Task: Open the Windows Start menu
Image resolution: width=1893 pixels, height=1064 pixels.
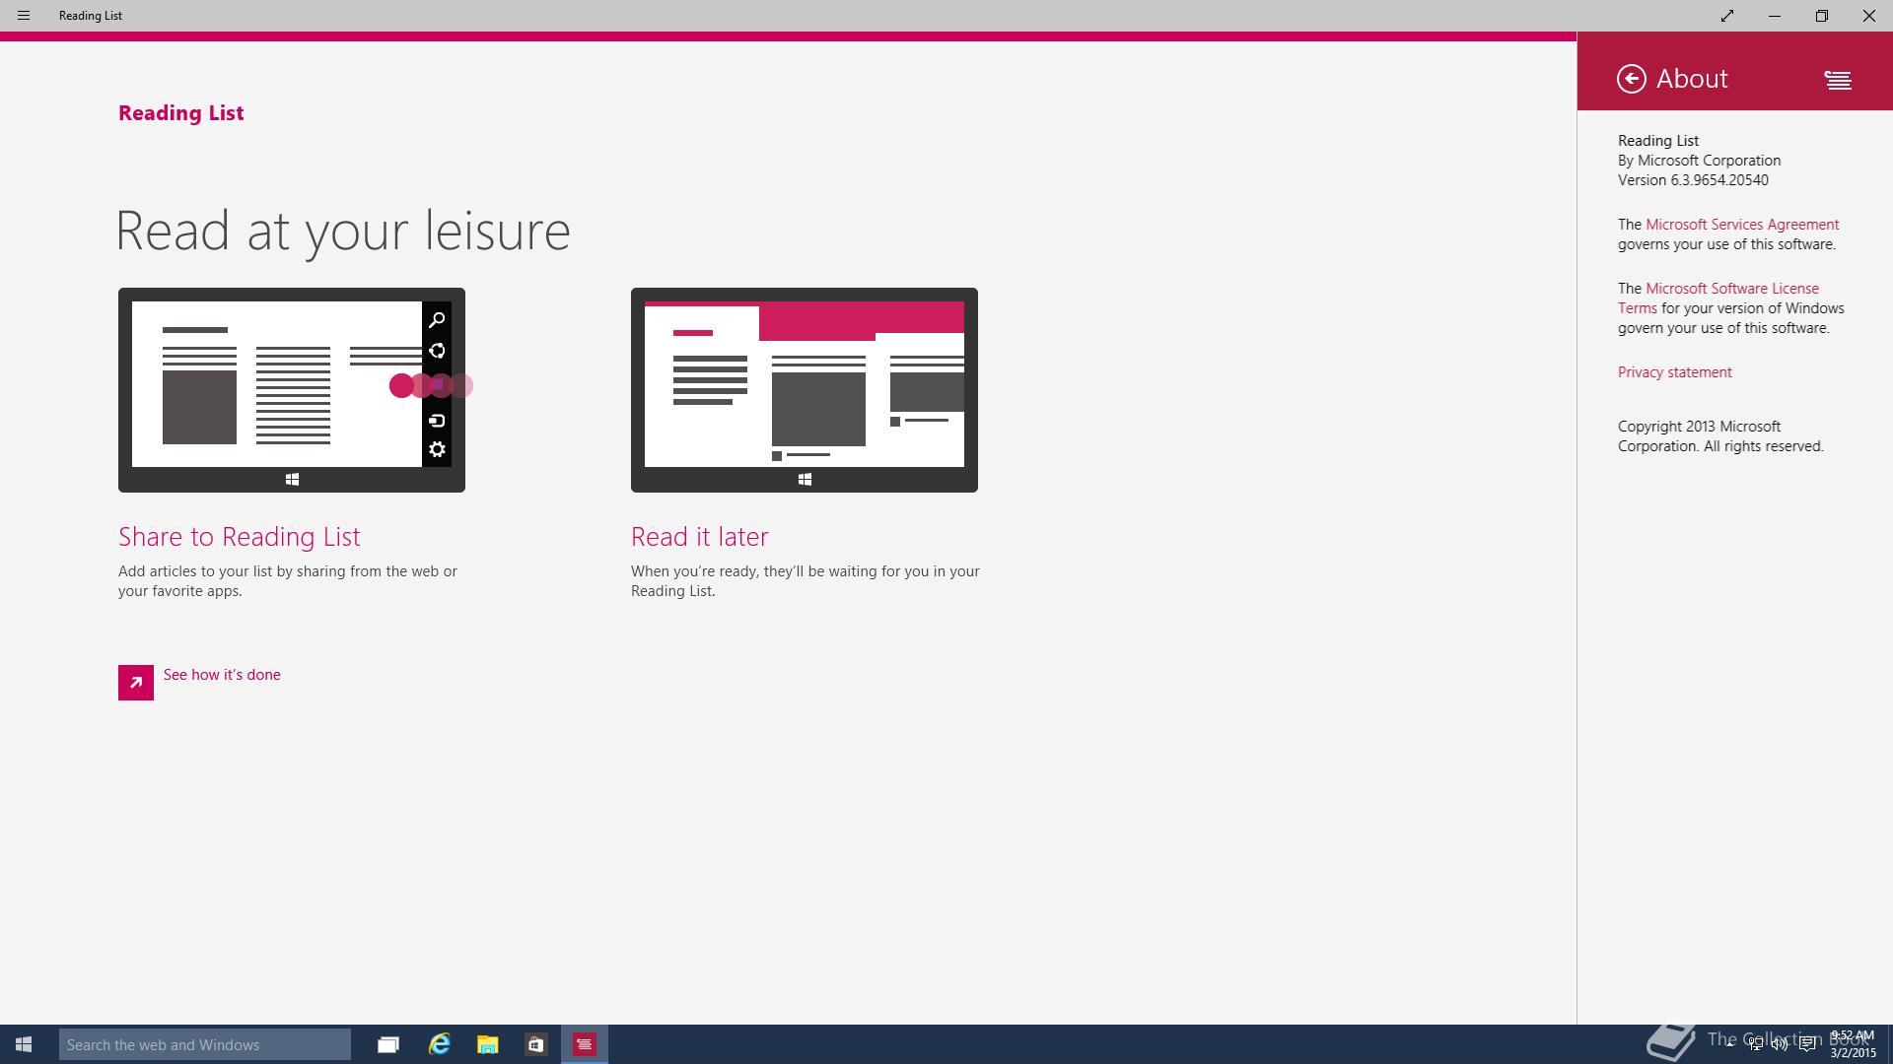Action: (x=24, y=1044)
